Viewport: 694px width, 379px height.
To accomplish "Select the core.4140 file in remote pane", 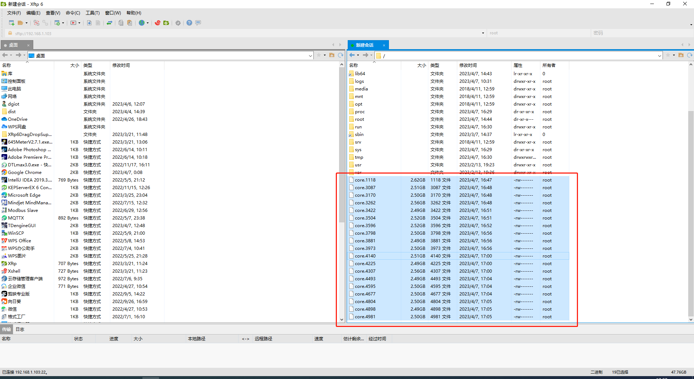I will (365, 256).
